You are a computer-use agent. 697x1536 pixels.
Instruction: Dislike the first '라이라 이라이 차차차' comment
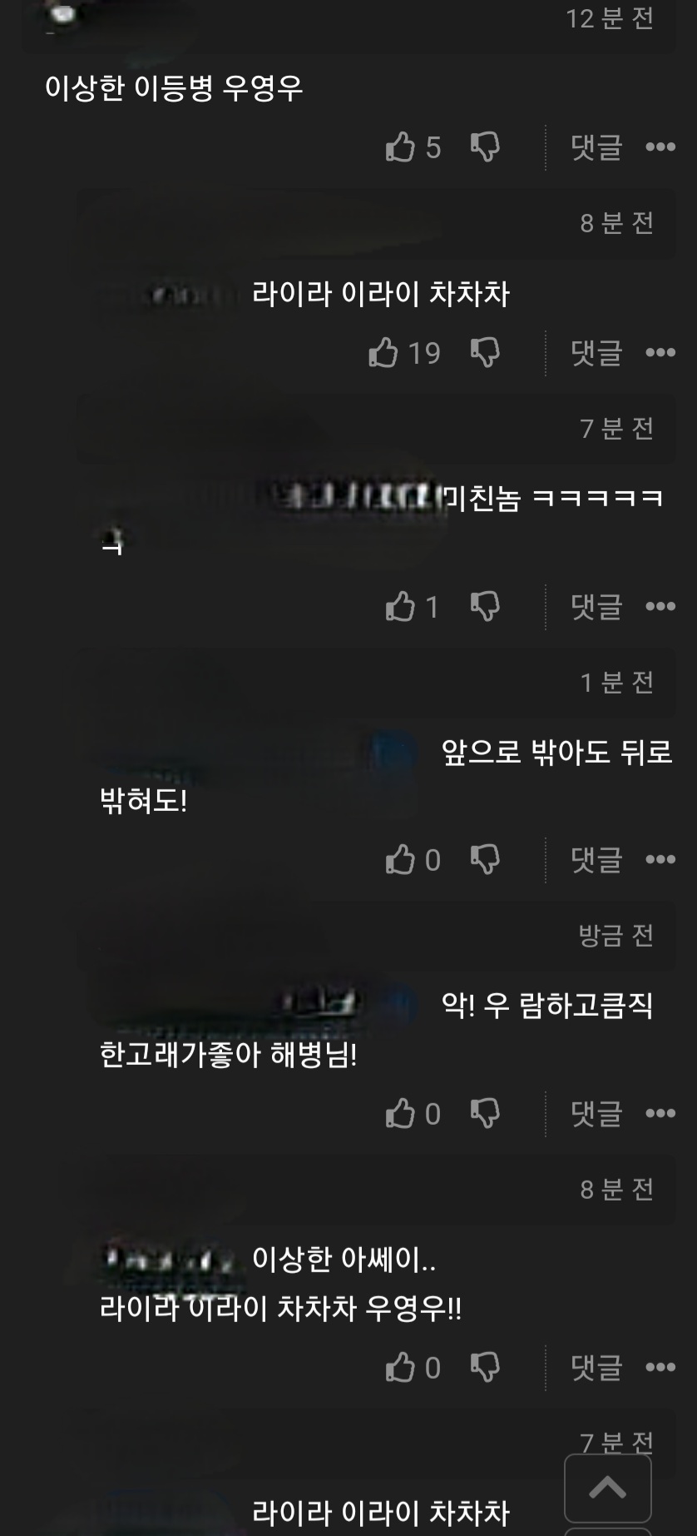point(485,352)
